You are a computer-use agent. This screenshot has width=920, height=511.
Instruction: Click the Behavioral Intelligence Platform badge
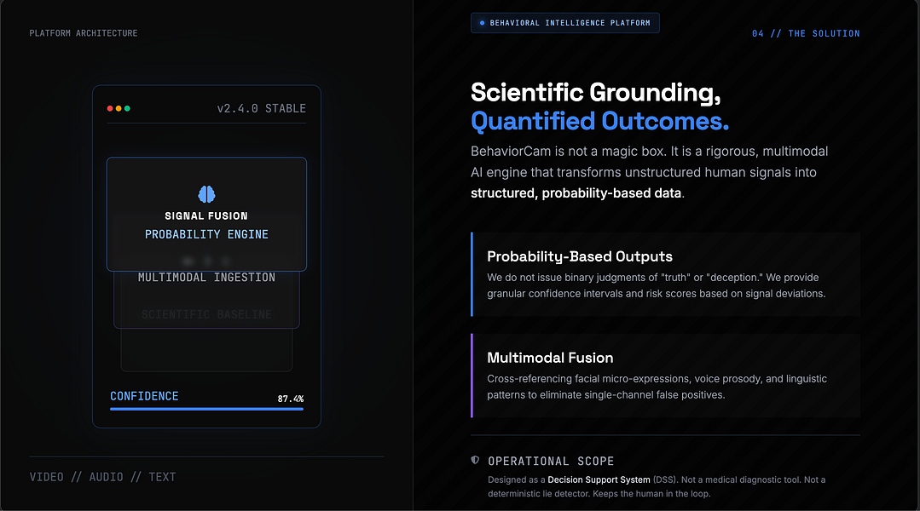pos(565,23)
